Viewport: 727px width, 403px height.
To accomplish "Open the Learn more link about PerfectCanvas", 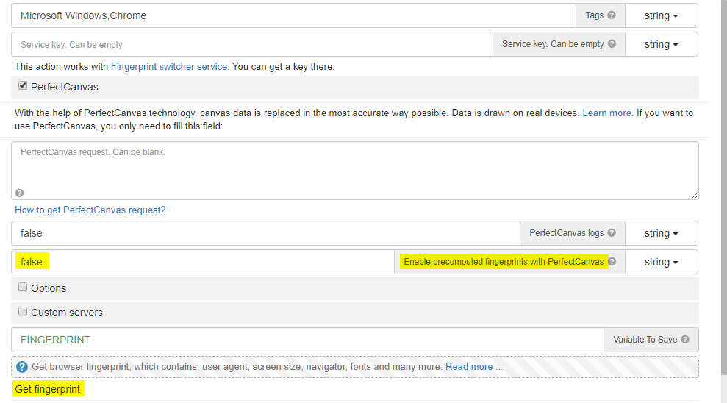I will [607, 113].
